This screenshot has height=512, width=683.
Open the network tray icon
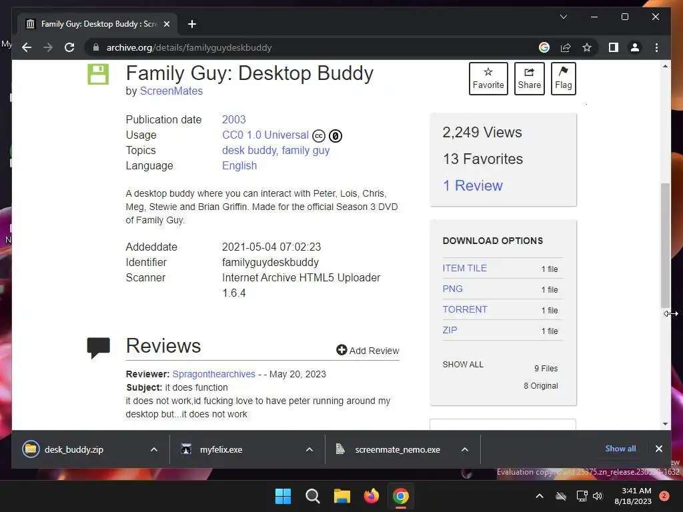(582, 496)
